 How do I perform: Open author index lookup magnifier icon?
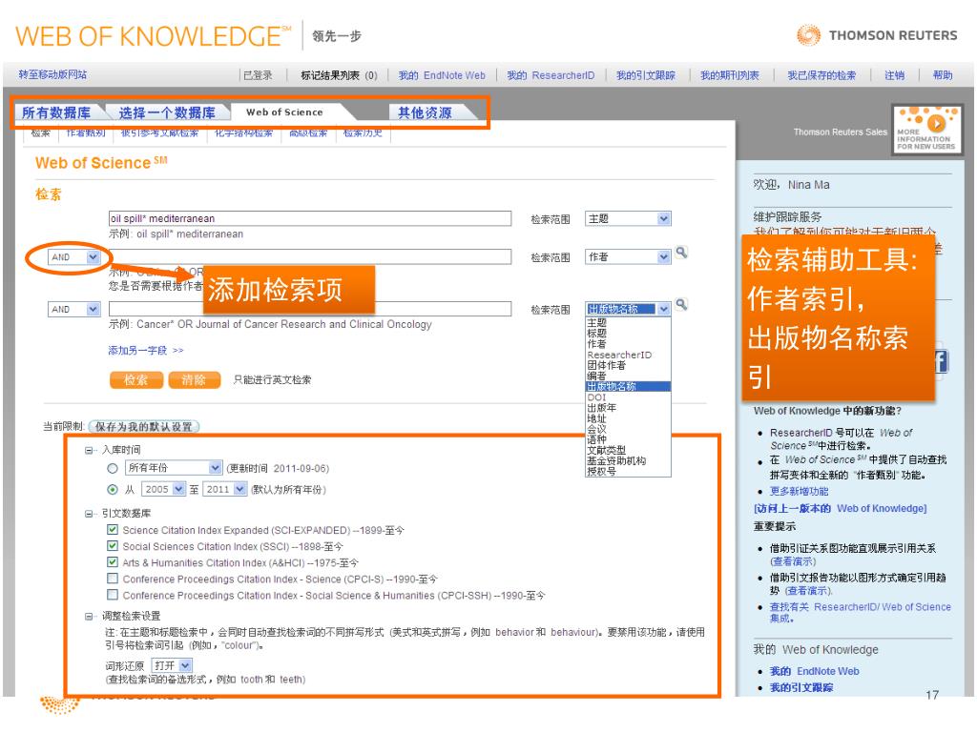(681, 252)
